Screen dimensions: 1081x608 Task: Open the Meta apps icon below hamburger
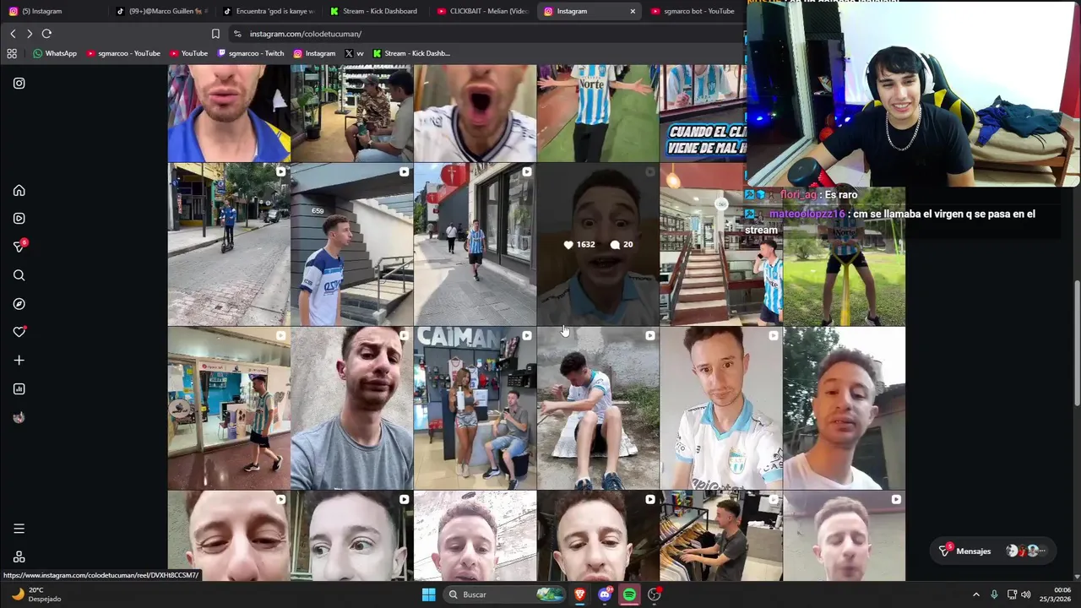(19, 557)
